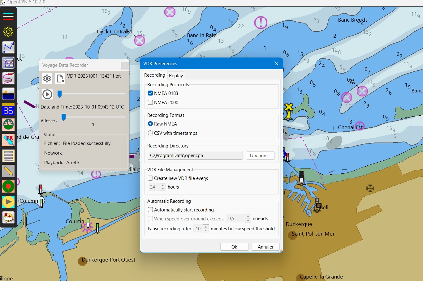Click the VDR load file icon
This screenshot has height=281, width=423.
coord(60,79)
